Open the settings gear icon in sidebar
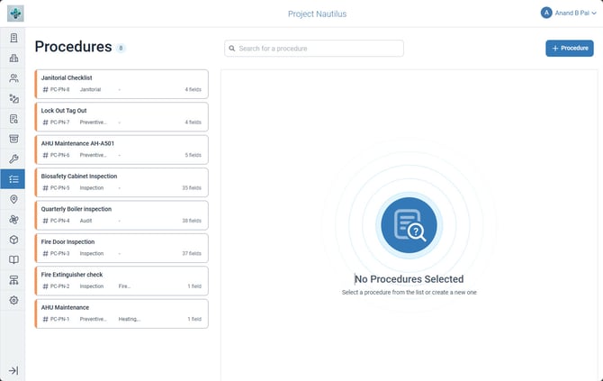Screen dimensions: 603x381 13,300
